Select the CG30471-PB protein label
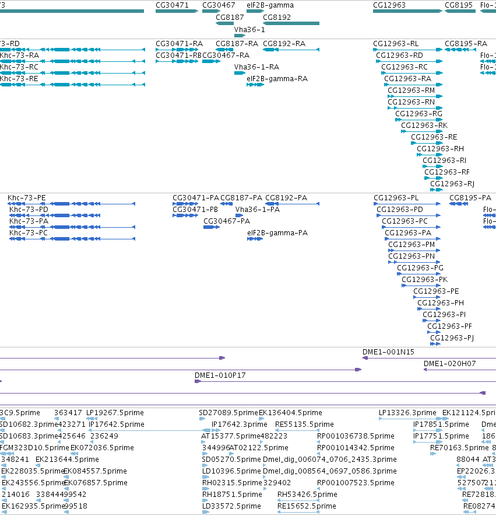This screenshot has width=496, height=515. coord(195,210)
